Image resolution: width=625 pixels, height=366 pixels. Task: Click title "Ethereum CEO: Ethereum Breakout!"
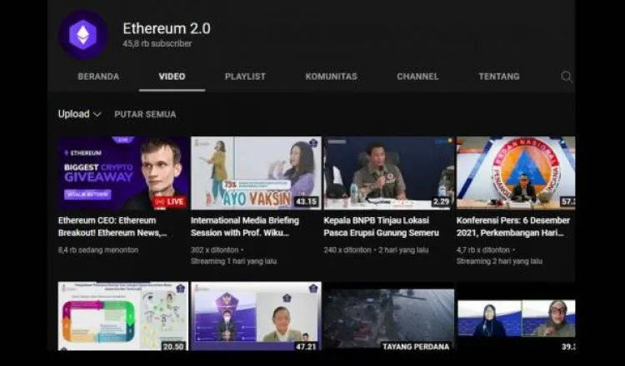(112, 226)
